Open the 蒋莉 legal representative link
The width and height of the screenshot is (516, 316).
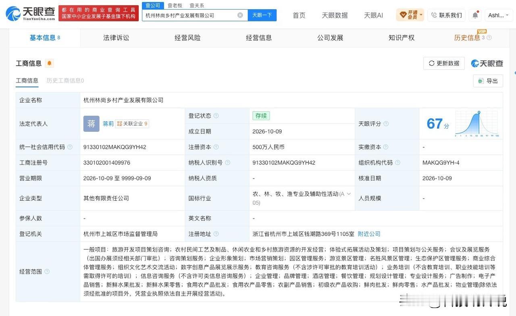[108, 124]
